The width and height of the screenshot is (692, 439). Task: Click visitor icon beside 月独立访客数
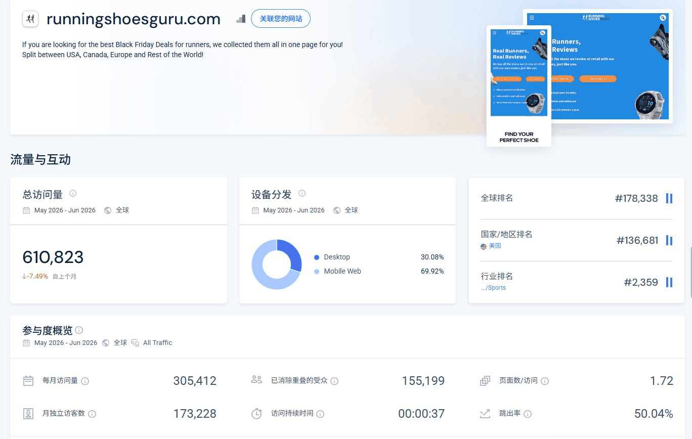[x=28, y=414]
